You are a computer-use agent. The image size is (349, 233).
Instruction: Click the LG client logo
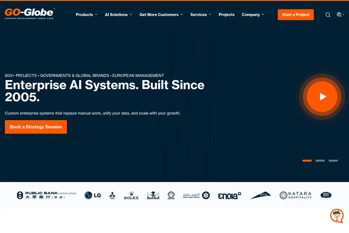(x=93, y=195)
